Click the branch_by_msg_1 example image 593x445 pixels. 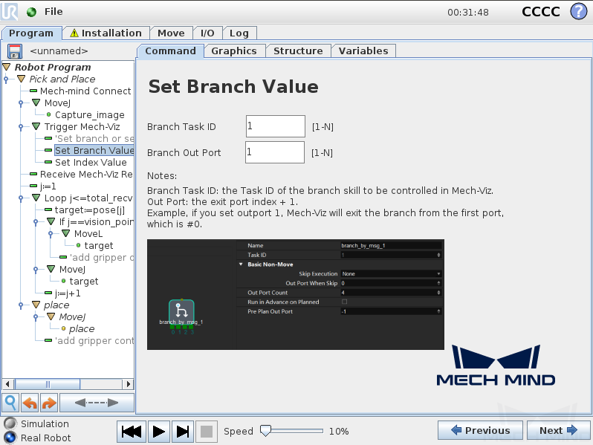[x=295, y=294]
